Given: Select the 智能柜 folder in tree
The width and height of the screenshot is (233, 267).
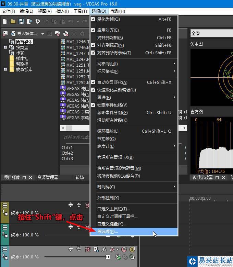Looking at the screenshot, I should click(x=22, y=64).
